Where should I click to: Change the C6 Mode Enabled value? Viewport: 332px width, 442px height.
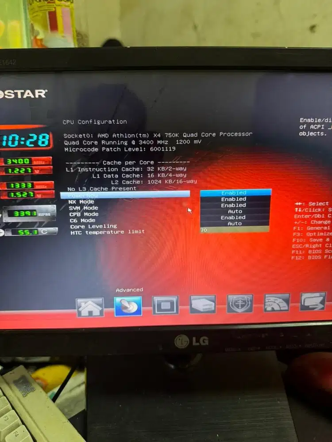coord(235,217)
